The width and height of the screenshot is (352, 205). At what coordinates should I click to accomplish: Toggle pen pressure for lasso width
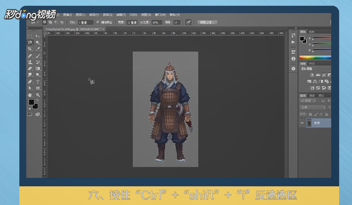[188, 22]
